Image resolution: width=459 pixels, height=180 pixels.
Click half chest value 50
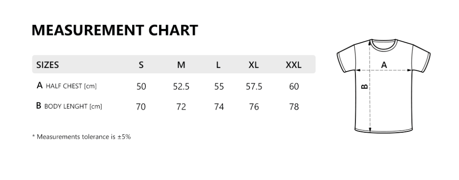coord(141,87)
